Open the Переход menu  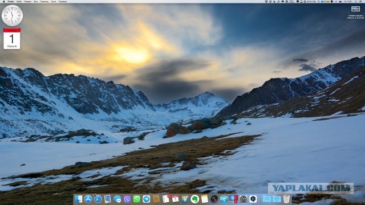click(44, 1)
